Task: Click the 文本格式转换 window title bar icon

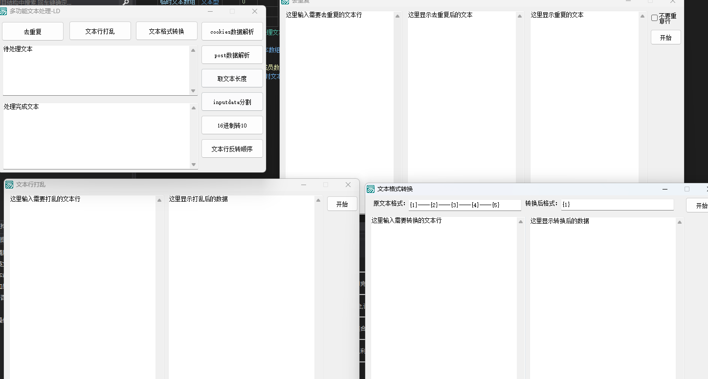Action: pyautogui.click(x=371, y=189)
